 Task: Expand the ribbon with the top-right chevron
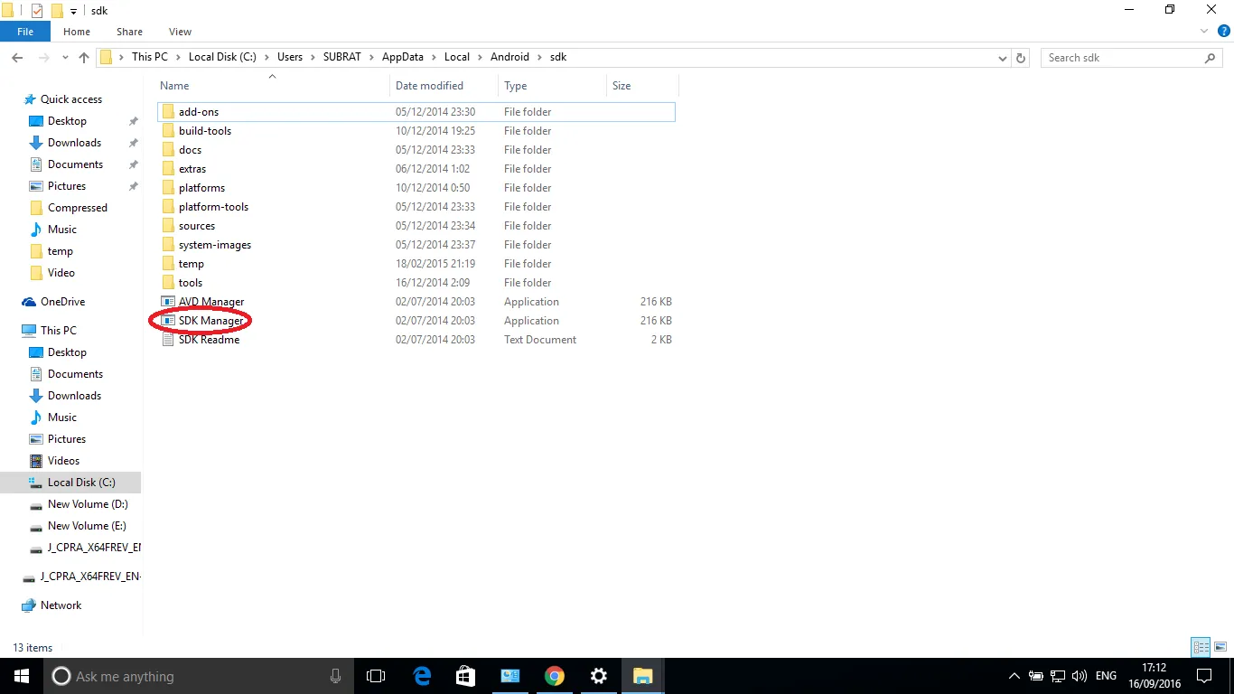[x=1202, y=32]
